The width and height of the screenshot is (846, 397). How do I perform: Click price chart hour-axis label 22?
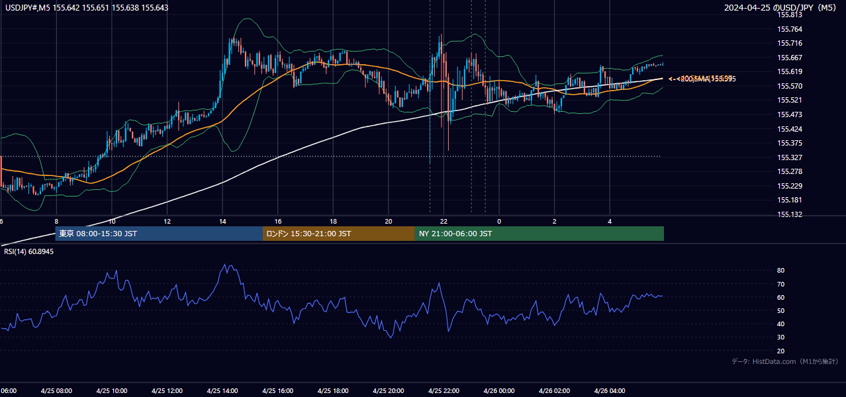tap(444, 221)
